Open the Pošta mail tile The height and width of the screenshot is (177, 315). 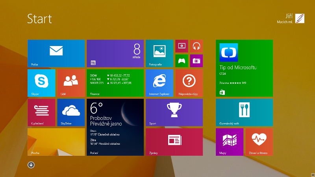(56, 53)
